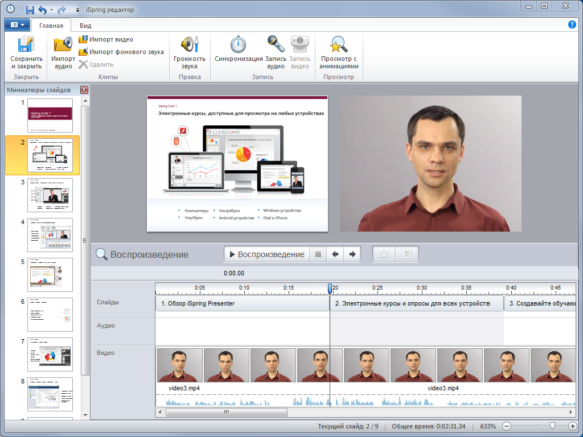The height and width of the screenshot is (437, 583).
Task: Select timeline slide '1. Обзор iSpring Presenter'
Action: coord(243,303)
